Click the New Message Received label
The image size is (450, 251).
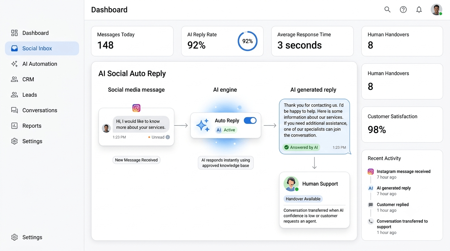(136, 160)
